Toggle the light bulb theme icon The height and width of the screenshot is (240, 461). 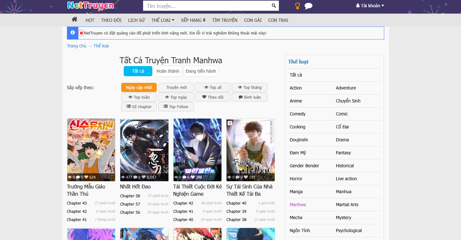click(297, 6)
